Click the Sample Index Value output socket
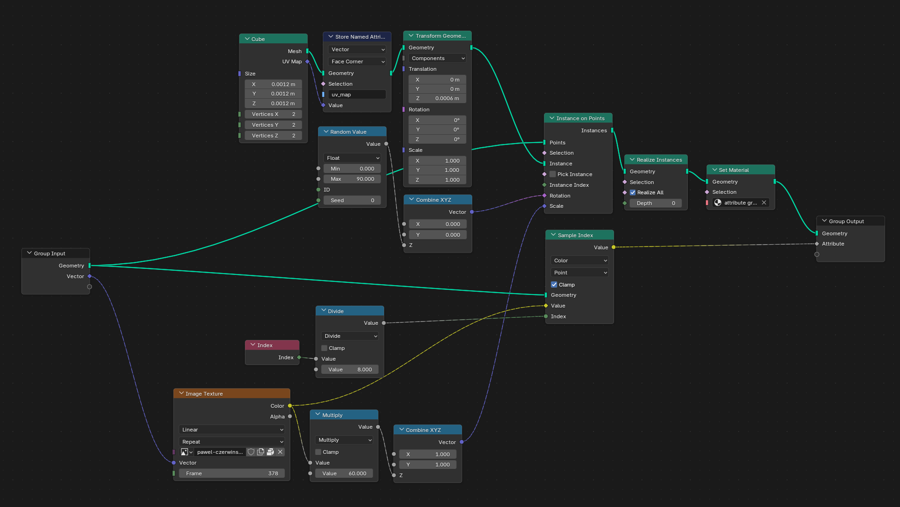The width and height of the screenshot is (900, 507). coord(613,247)
